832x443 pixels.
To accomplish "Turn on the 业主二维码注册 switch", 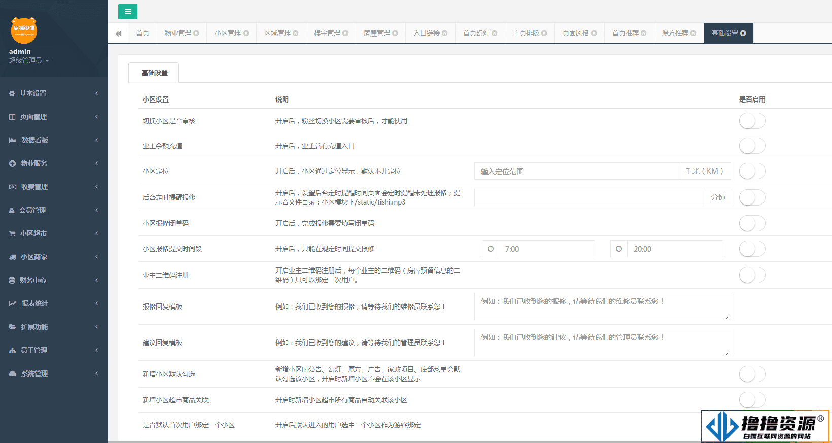I will point(752,275).
